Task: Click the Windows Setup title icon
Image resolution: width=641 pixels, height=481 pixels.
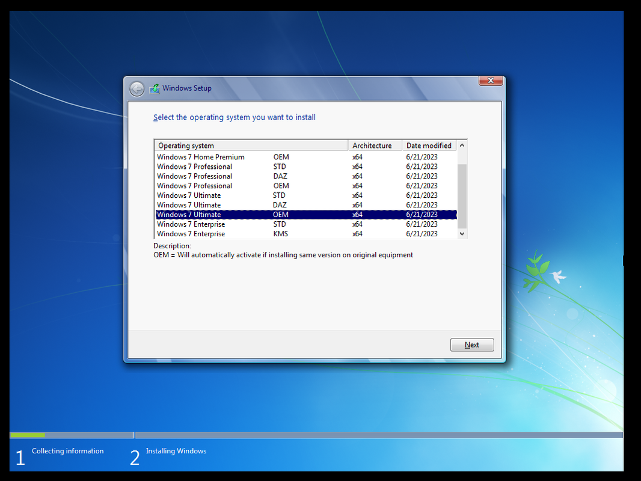Action: click(x=155, y=88)
